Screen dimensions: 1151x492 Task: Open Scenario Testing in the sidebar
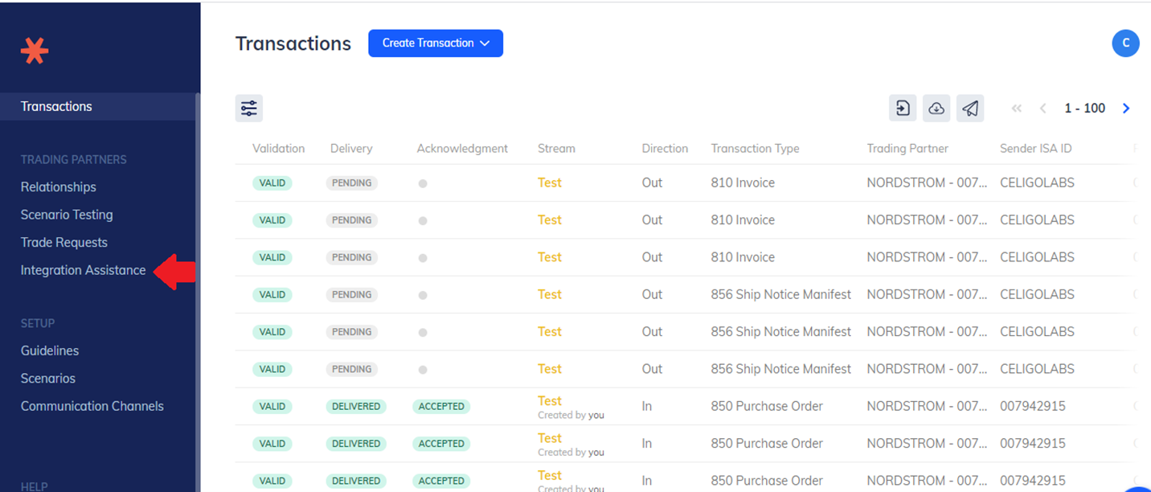(67, 215)
